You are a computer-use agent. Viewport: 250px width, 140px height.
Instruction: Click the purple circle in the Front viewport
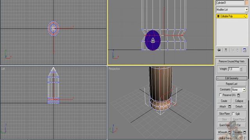click(153, 40)
